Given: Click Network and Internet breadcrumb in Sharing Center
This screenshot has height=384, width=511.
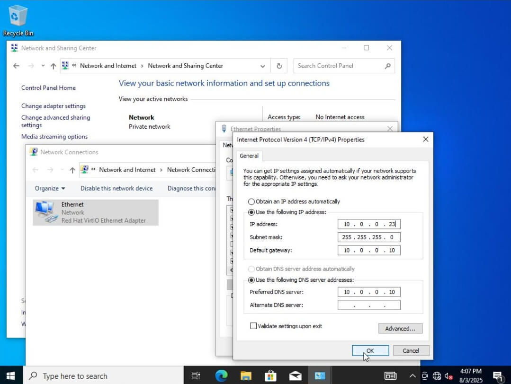Looking at the screenshot, I should point(108,66).
